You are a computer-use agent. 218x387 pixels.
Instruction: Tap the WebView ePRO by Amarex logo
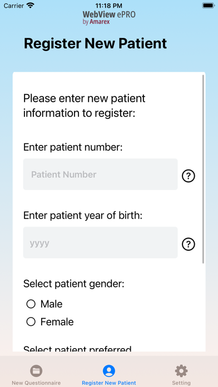coord(109,17)
